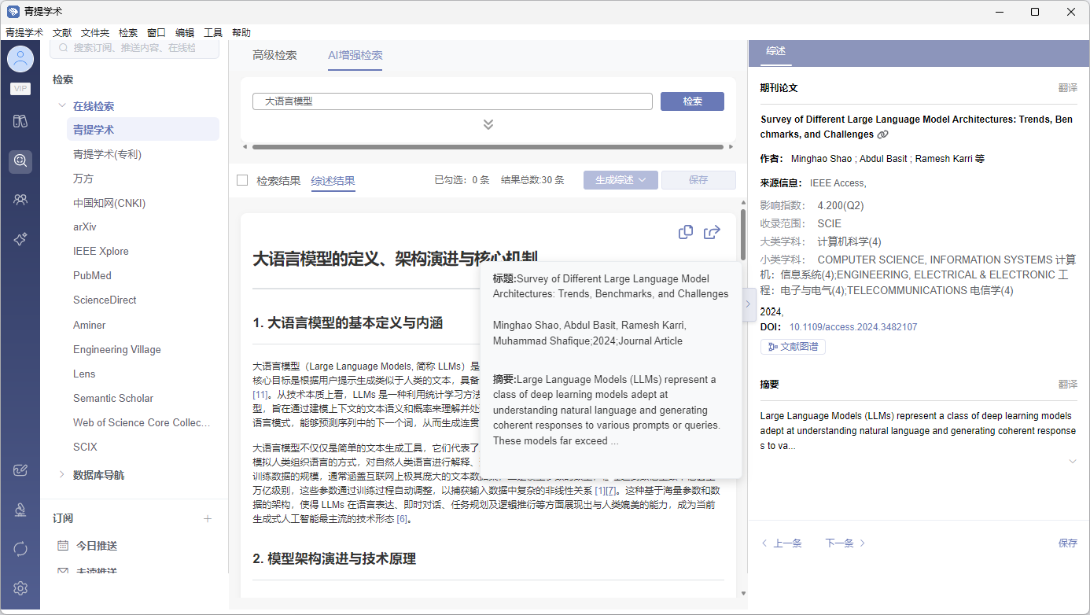Click 翻译 next to 期刊论文
This screenshot has width=1090, height=615.
point(1068,88)
